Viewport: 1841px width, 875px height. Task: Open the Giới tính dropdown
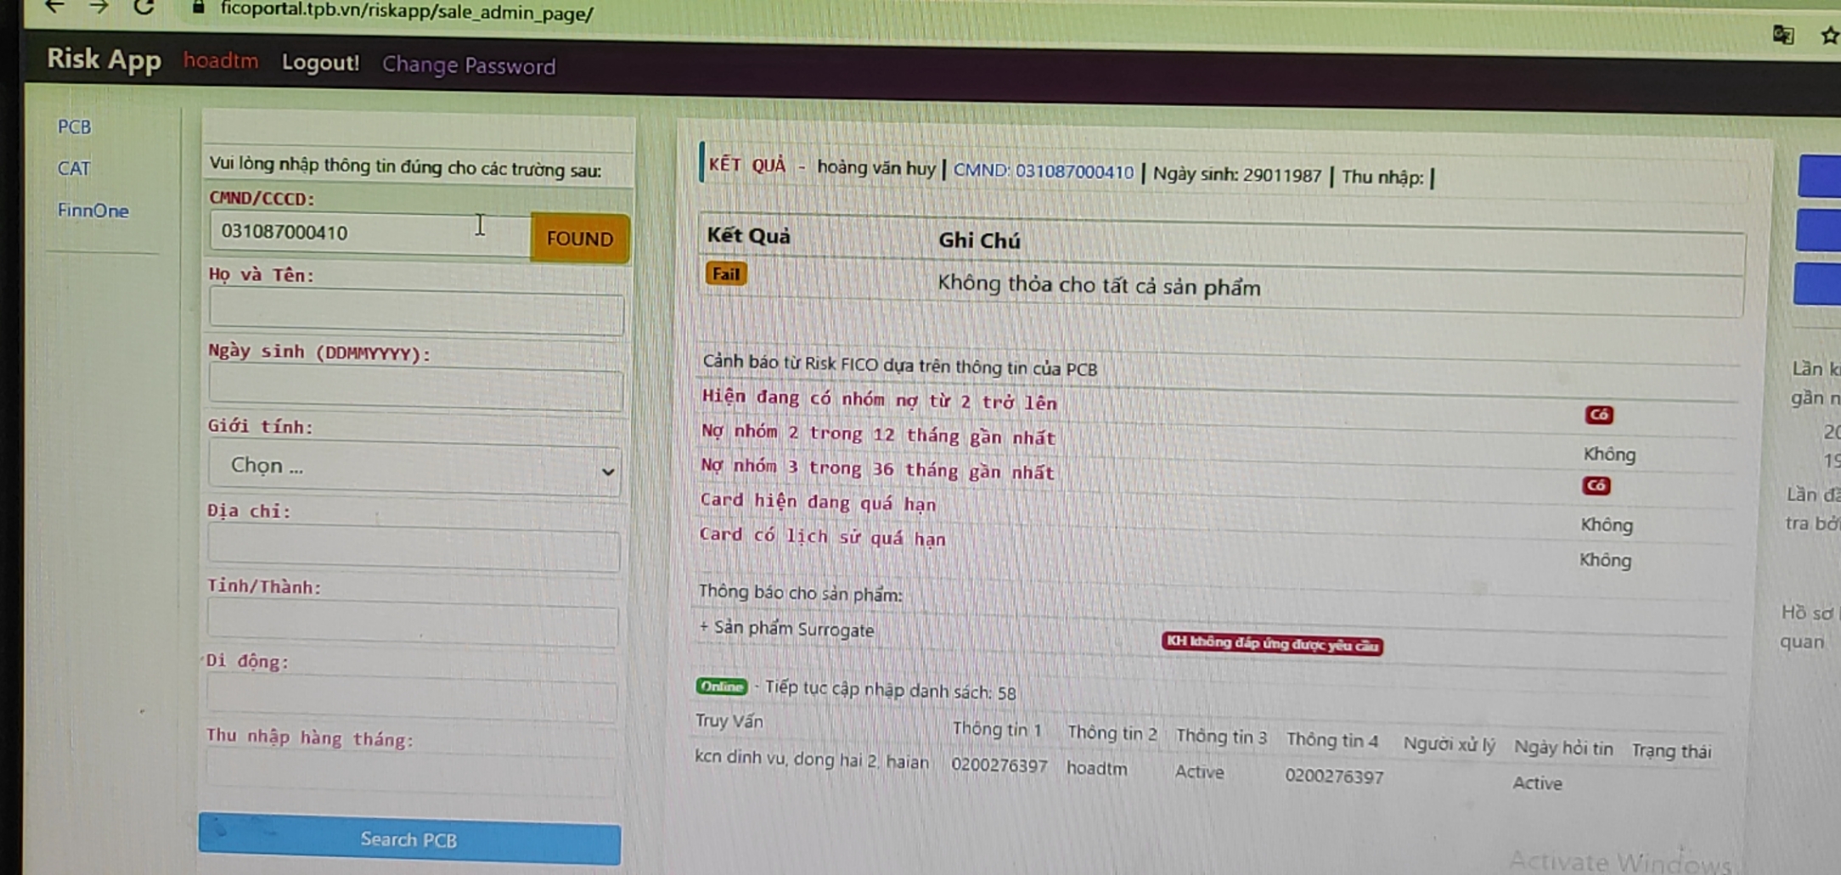(414, 468)
